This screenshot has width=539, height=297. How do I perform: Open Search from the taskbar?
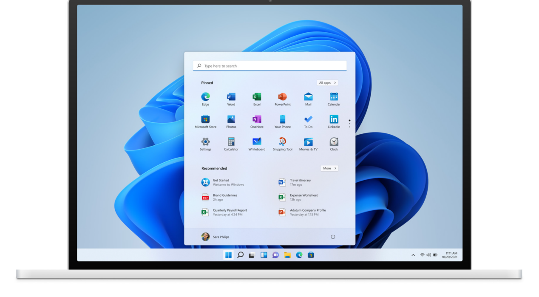click(240, 255)
